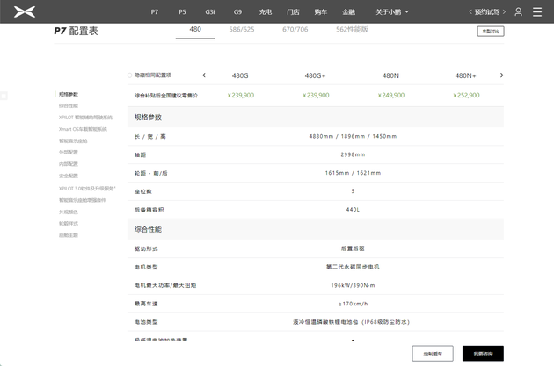Select the 670/706 range tab
The width and height of the screenshot is (554, 366).
(x=295, y=30)
